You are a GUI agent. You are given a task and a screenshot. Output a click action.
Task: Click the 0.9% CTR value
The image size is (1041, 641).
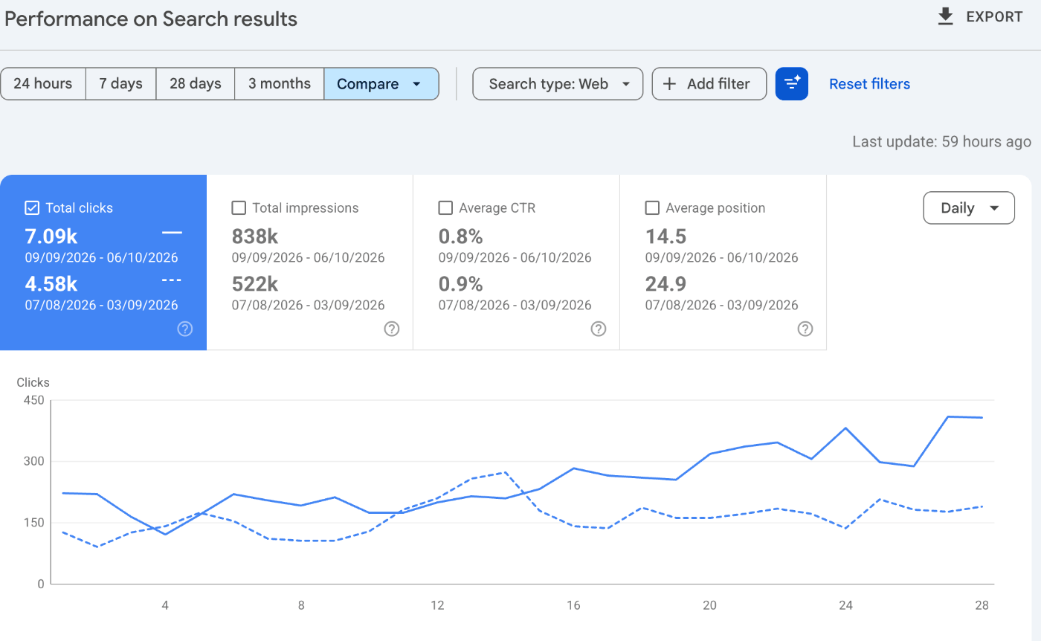(x=461, y=284)
